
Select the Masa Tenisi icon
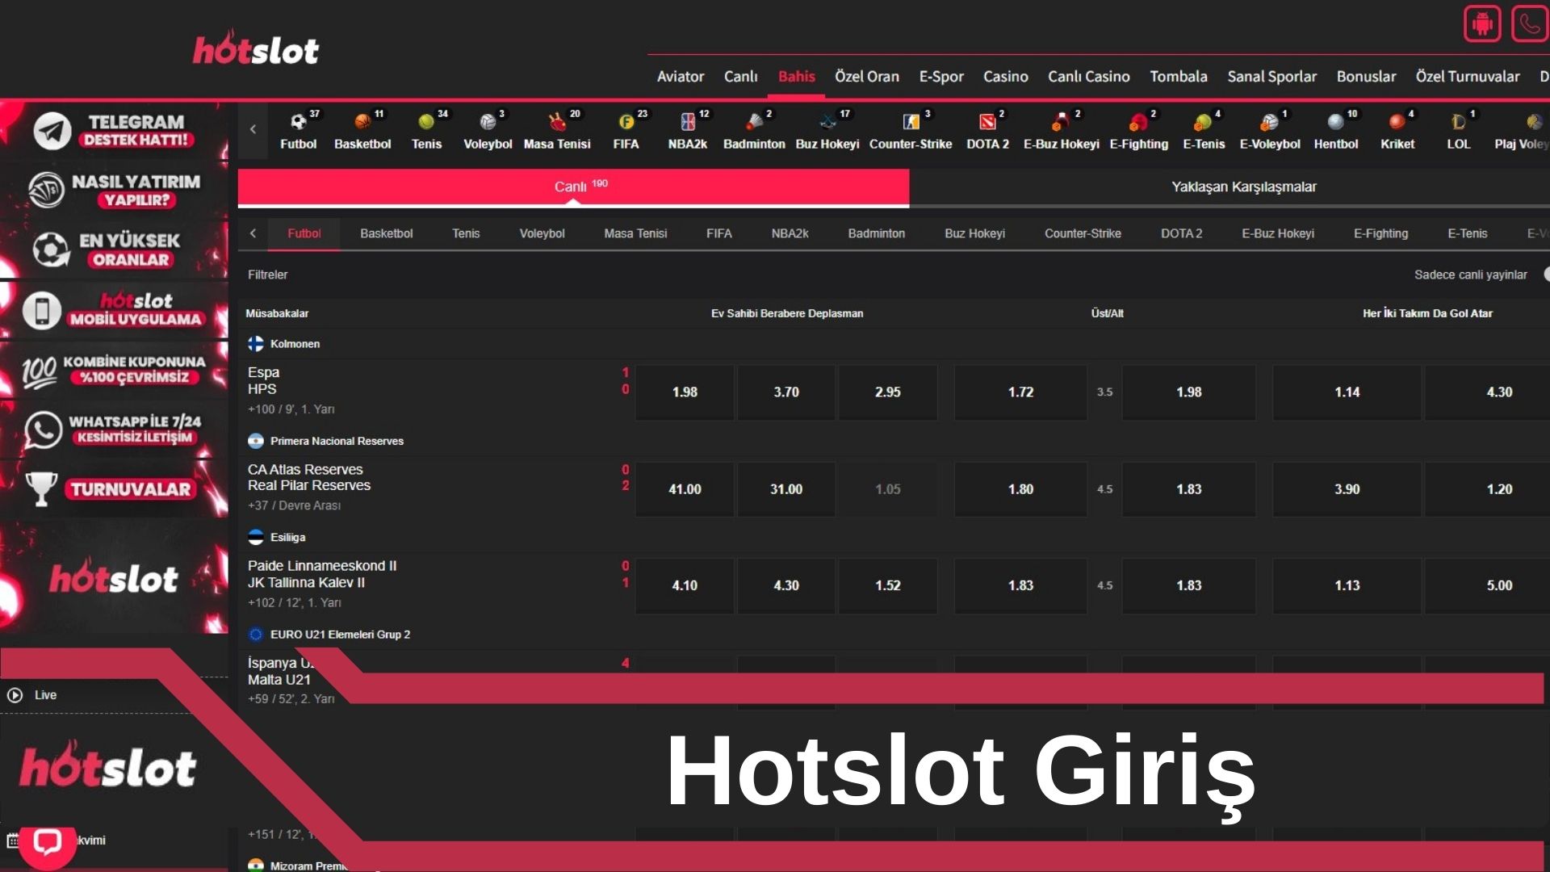click(557, 122)
